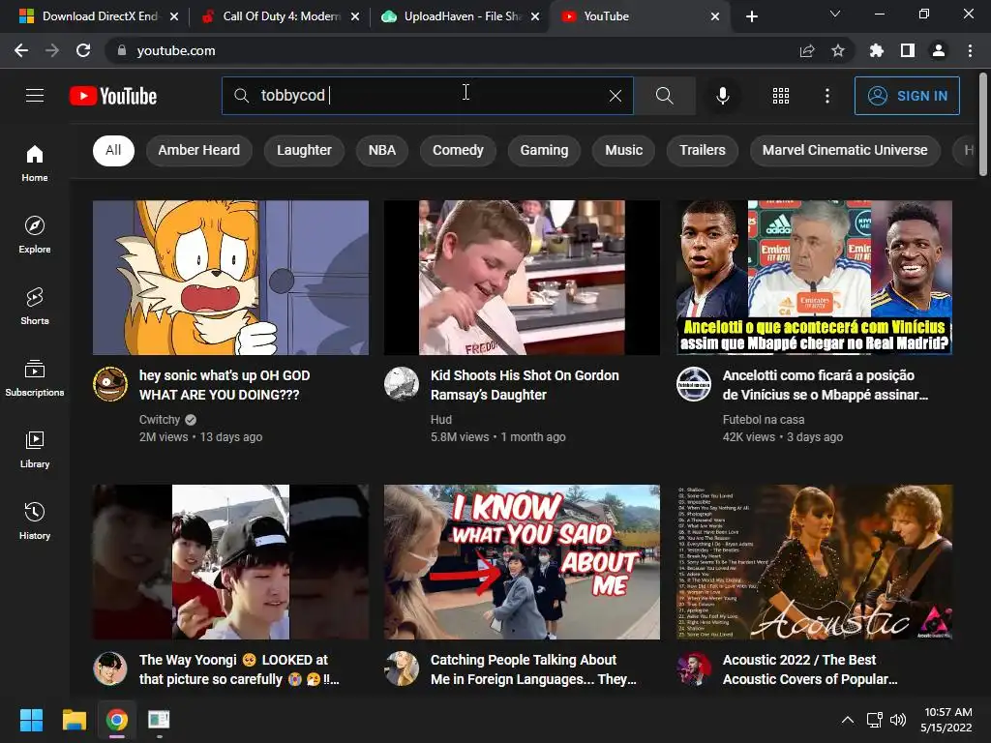
Task: Bookmark this page with the star
Action: click(838, 50)
